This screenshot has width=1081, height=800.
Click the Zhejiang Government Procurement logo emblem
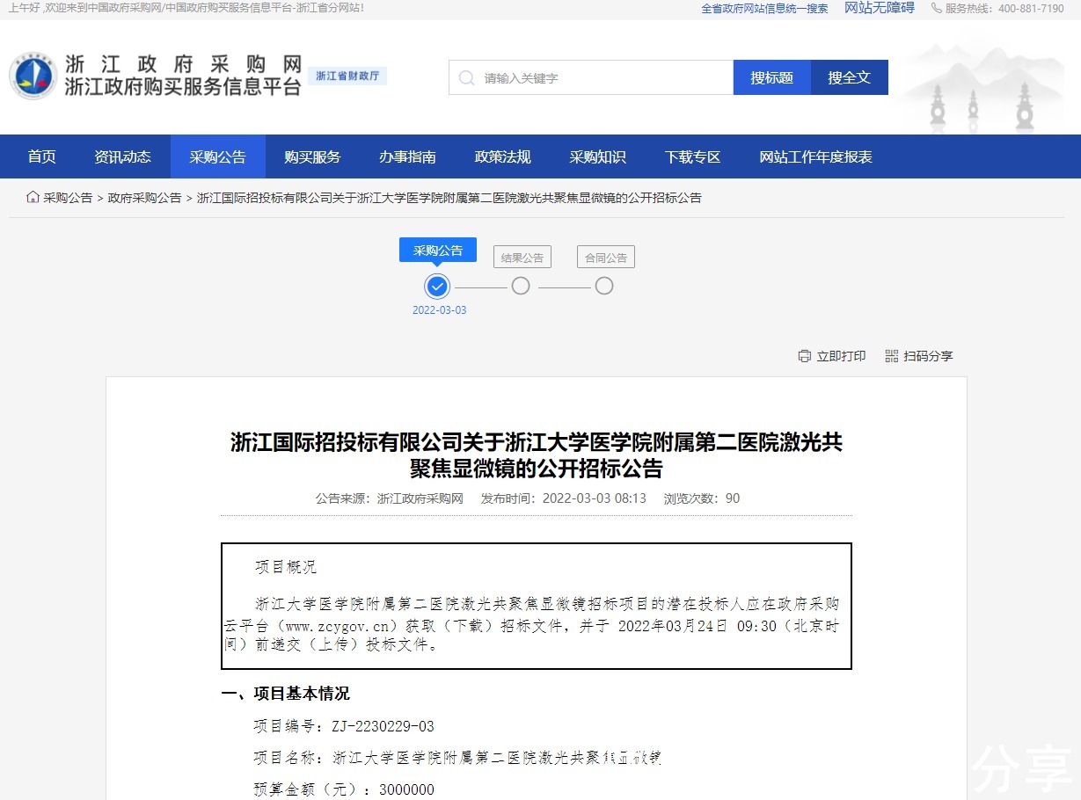point(33,76)
